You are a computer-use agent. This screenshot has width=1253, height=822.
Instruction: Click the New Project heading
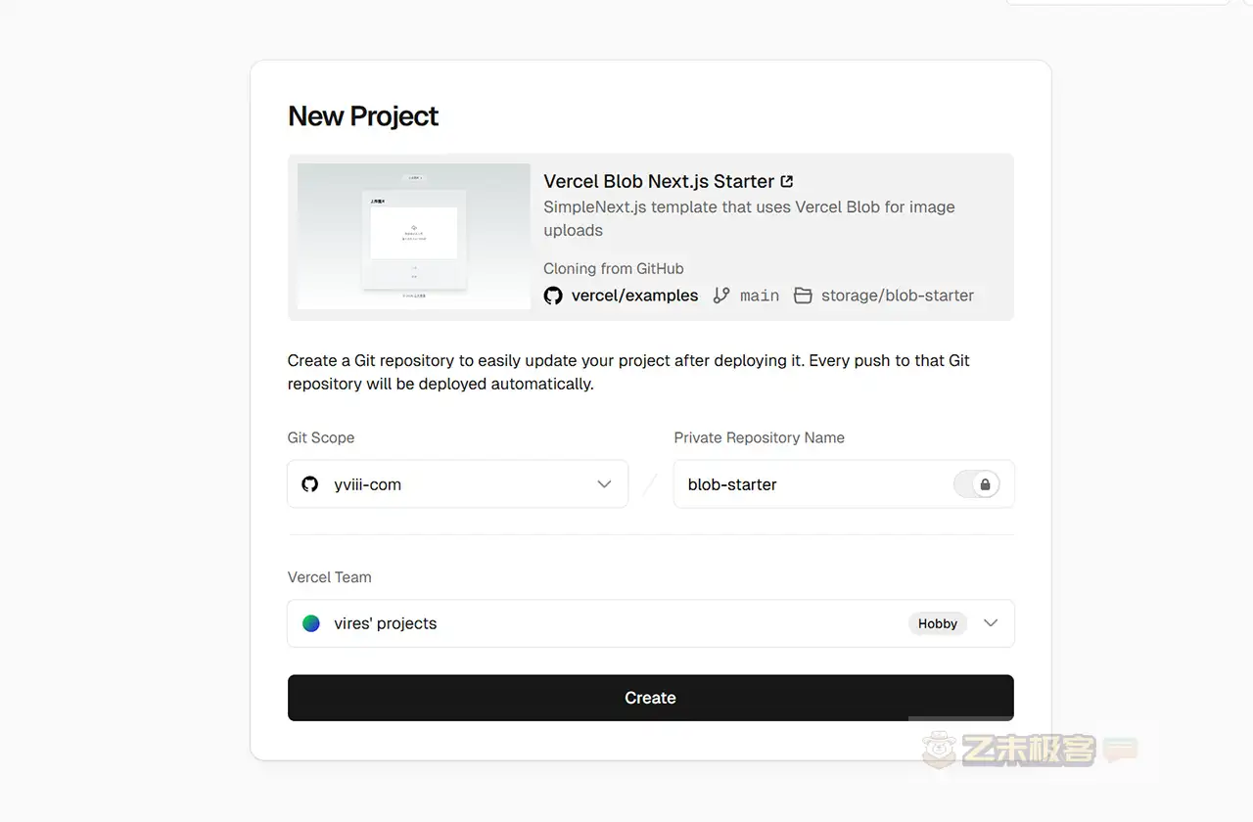pyautogui.click(x=363, y=116)
